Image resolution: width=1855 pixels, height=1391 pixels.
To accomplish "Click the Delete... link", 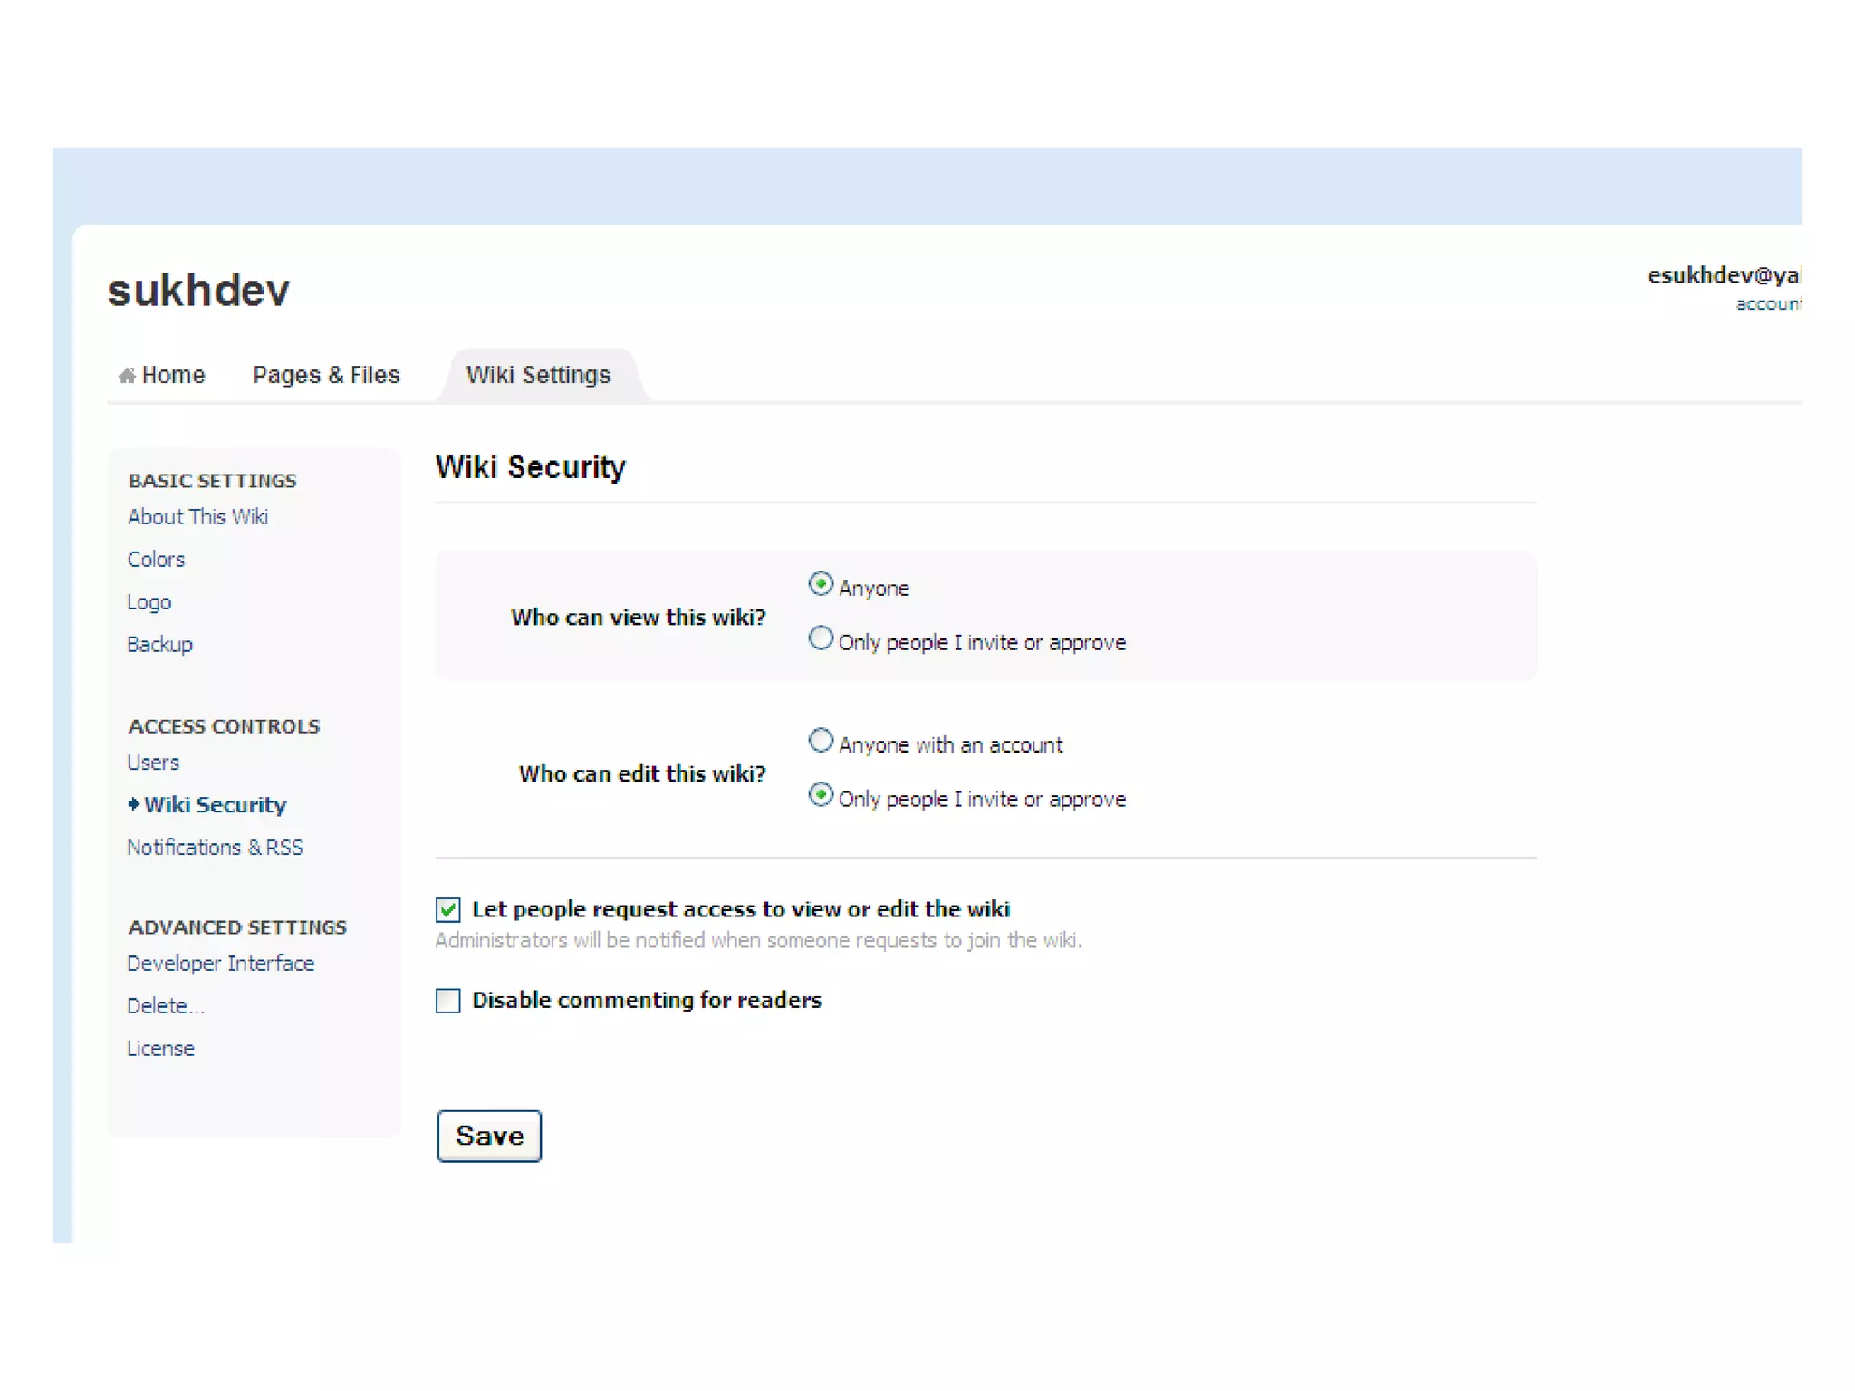I will 165,1006.
